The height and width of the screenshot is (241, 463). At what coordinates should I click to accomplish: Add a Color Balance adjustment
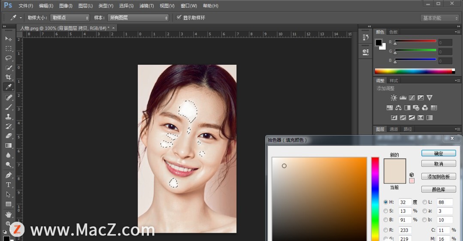click(398, 108)
